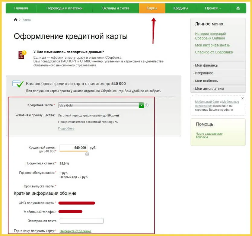Click the credit limit slider handle
The height and width of the screenshot is (236, 252).
(x=87, y=154)
